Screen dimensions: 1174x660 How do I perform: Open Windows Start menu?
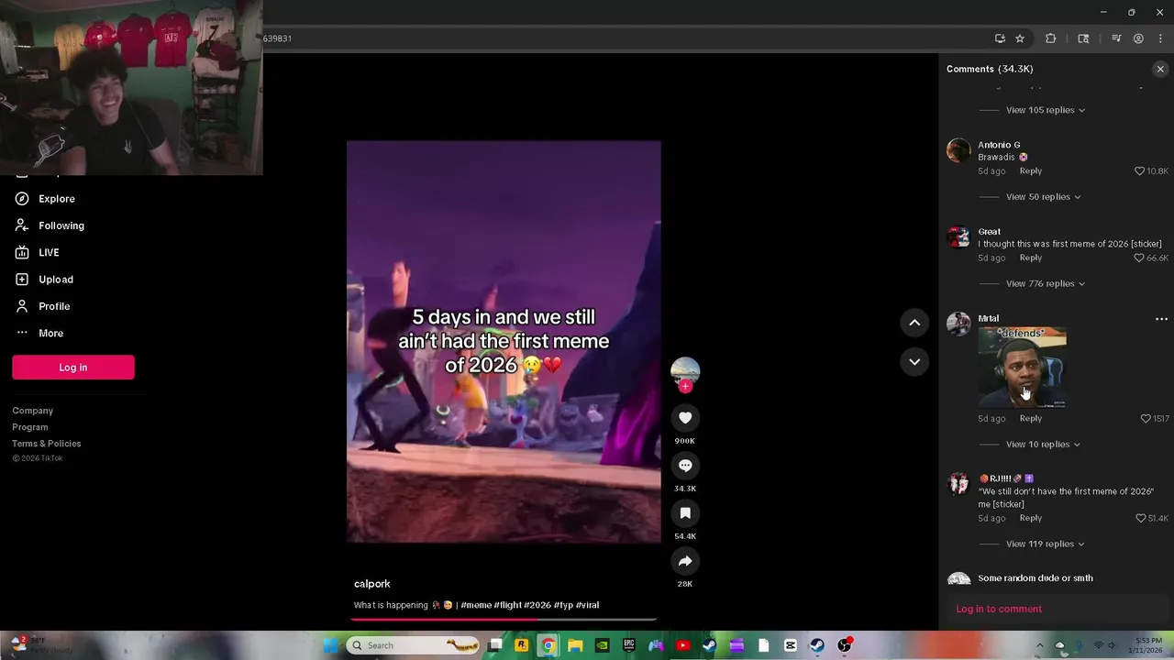click(x=330, y=645)
